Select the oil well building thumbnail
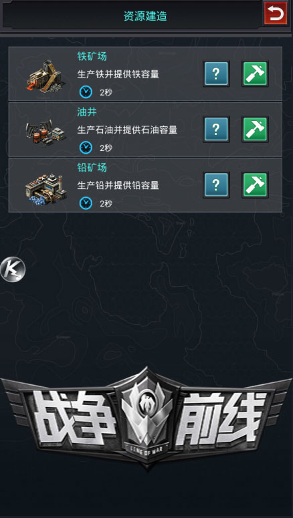293x518 pixels. 45,133
